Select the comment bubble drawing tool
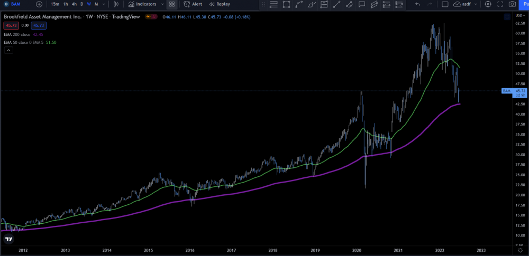This screenshot has height=256, width=529. pos(362,4)
